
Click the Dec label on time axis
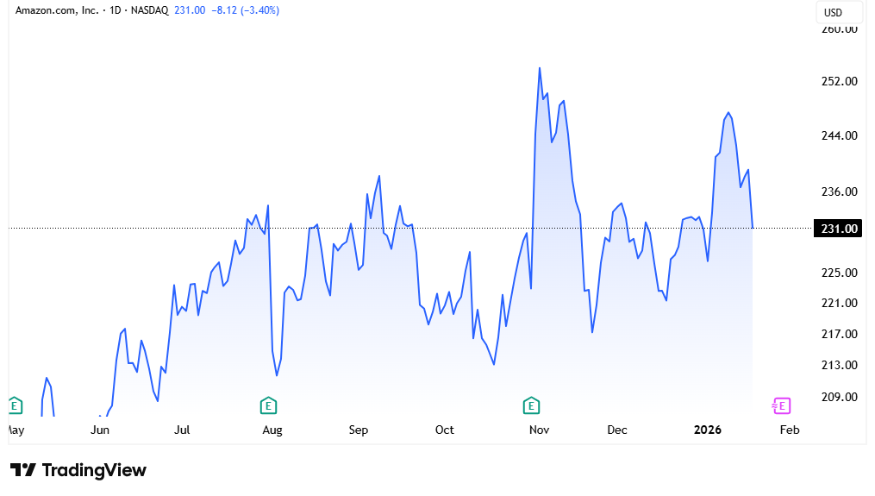click(617, 430)
